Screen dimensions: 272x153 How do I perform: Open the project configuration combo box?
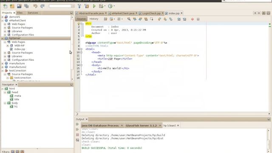[62, 6]
